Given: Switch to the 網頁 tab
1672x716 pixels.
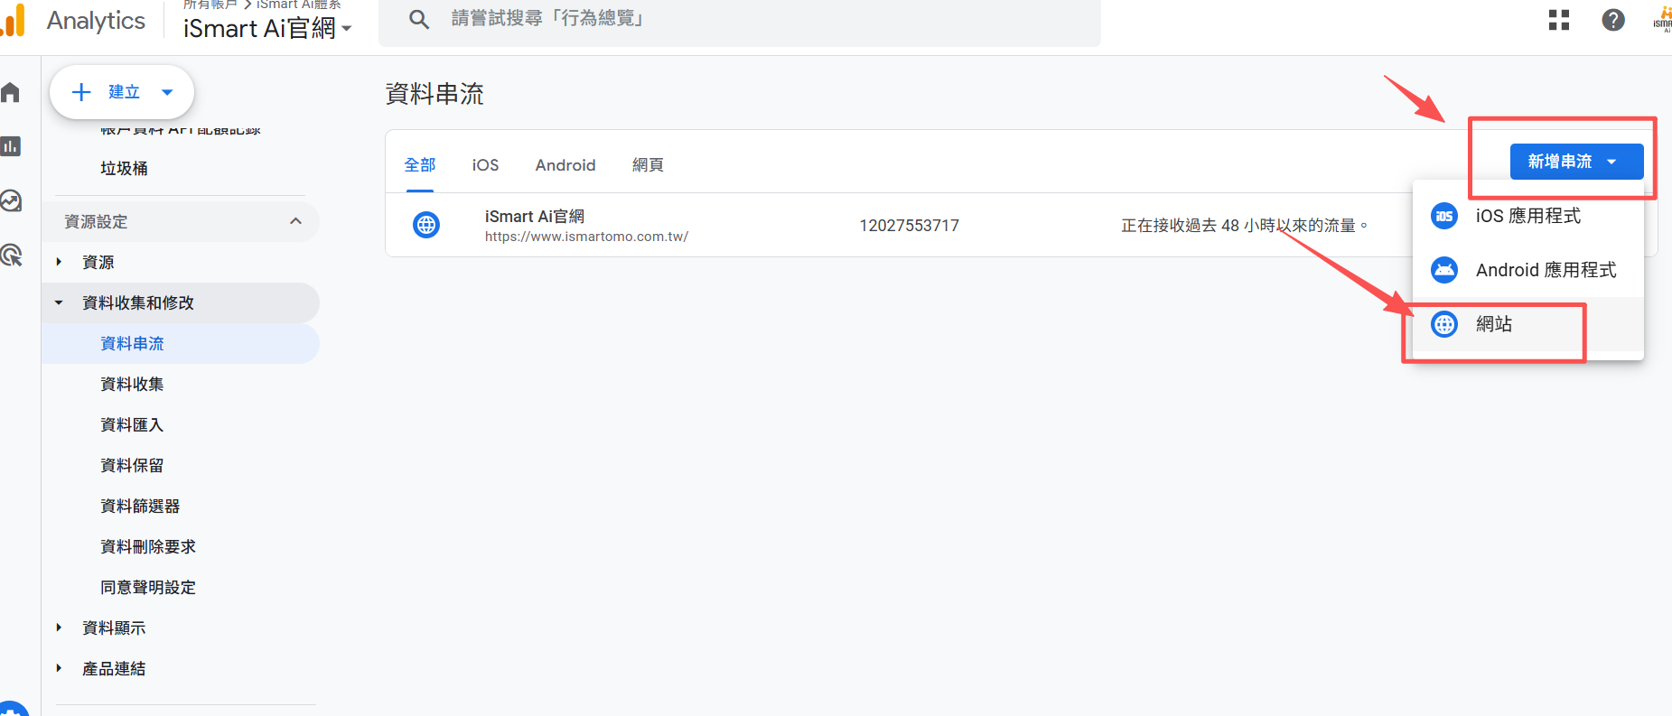Looking at the screenshot, I should (x=648, y=165).
